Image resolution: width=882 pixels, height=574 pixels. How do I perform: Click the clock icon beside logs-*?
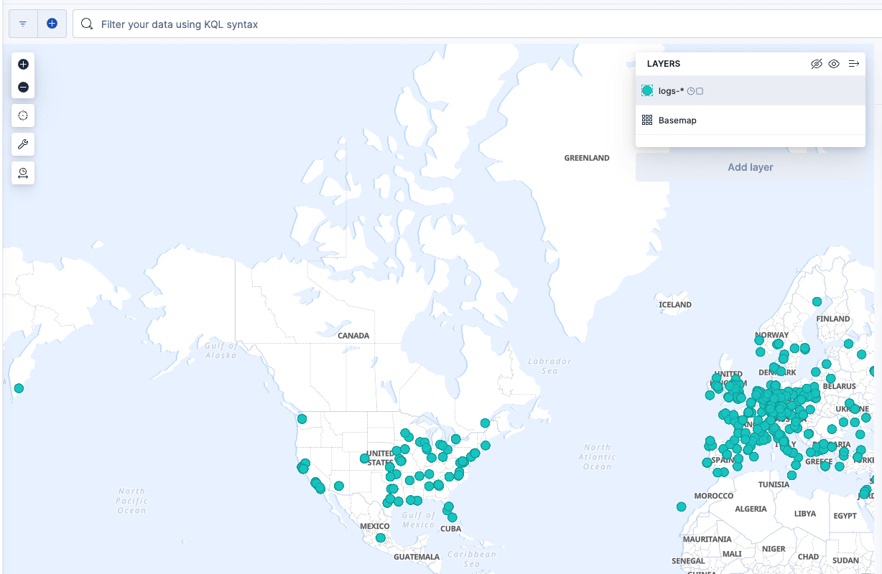[x=691, y=92]
